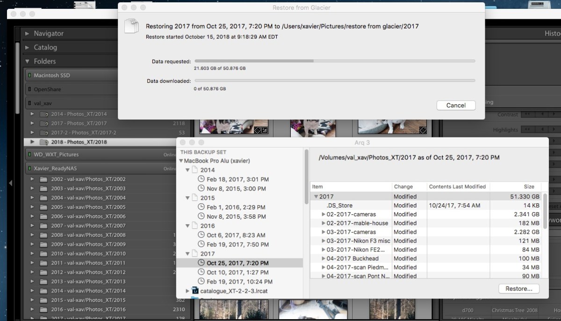Click the 2015 document icon in backup set
Viewport: 561px width, 321px height.
[x=195, y=198]
